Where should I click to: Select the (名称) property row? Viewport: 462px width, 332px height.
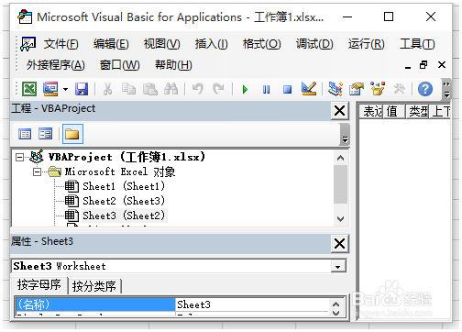tap(95, 304)
